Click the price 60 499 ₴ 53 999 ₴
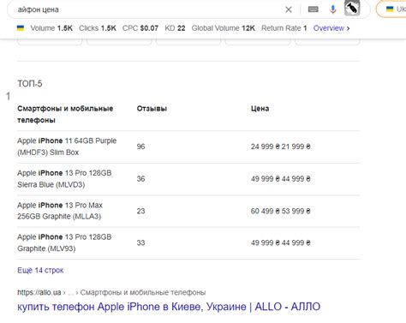 pos(280,211)
